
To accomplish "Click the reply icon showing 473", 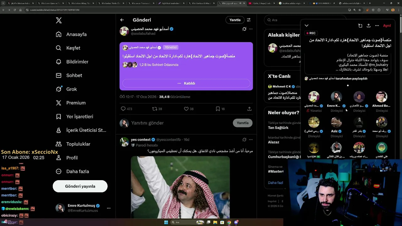I will point(123,109).
